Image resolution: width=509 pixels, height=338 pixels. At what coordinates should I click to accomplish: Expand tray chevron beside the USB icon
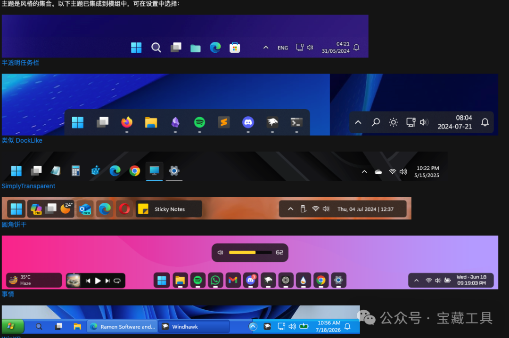[290, 209]
